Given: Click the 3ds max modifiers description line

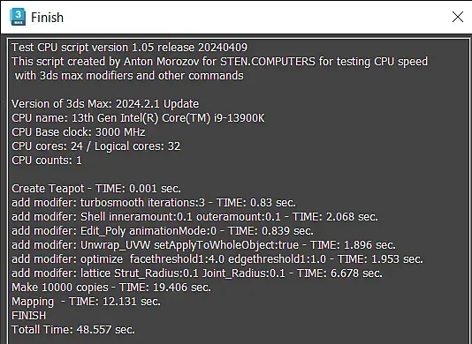Looking at the screenshot, I should click(x=129, y=76).
